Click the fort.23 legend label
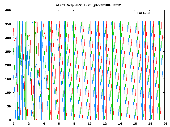 coord(144,13)
